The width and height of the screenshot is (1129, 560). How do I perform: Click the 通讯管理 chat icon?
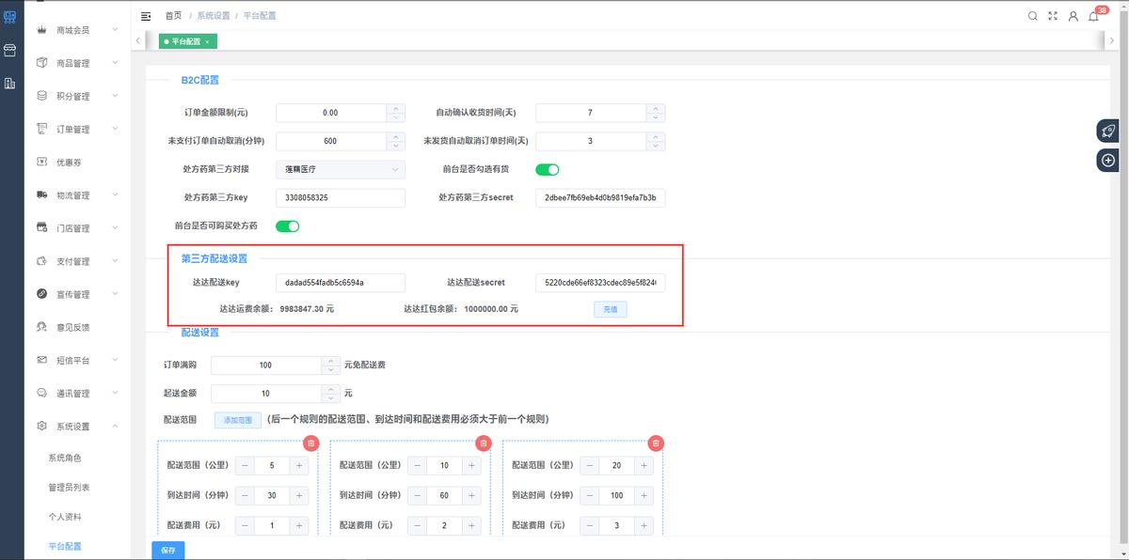41,393
